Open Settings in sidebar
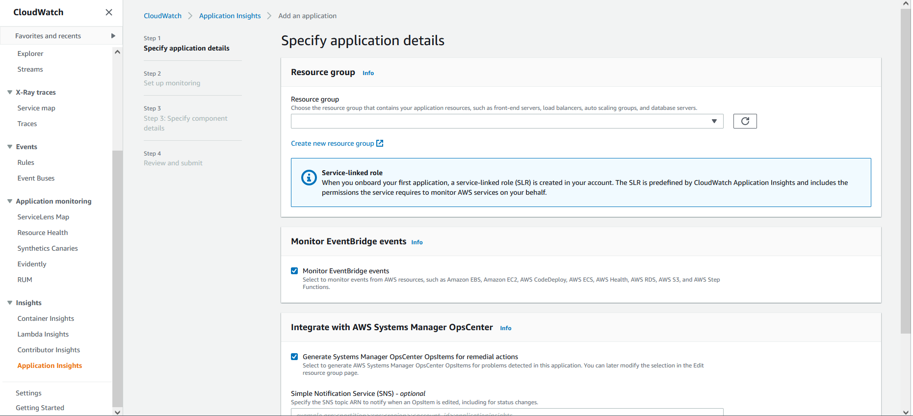This screenshot has height=416, width=913. [x=28, y=393]
